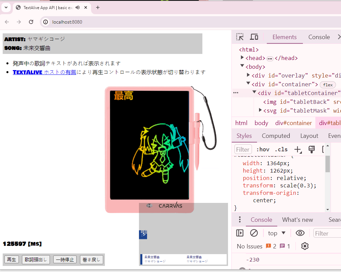Toggle the device toolbar emulation icon

tap(254, 37)
